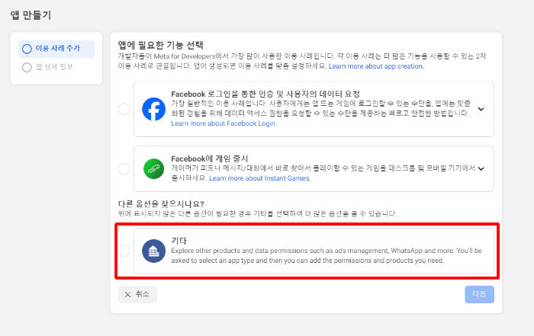Click the green Instant Games gamepad icon
Screen dimensions: 534x336
(153, 168)
